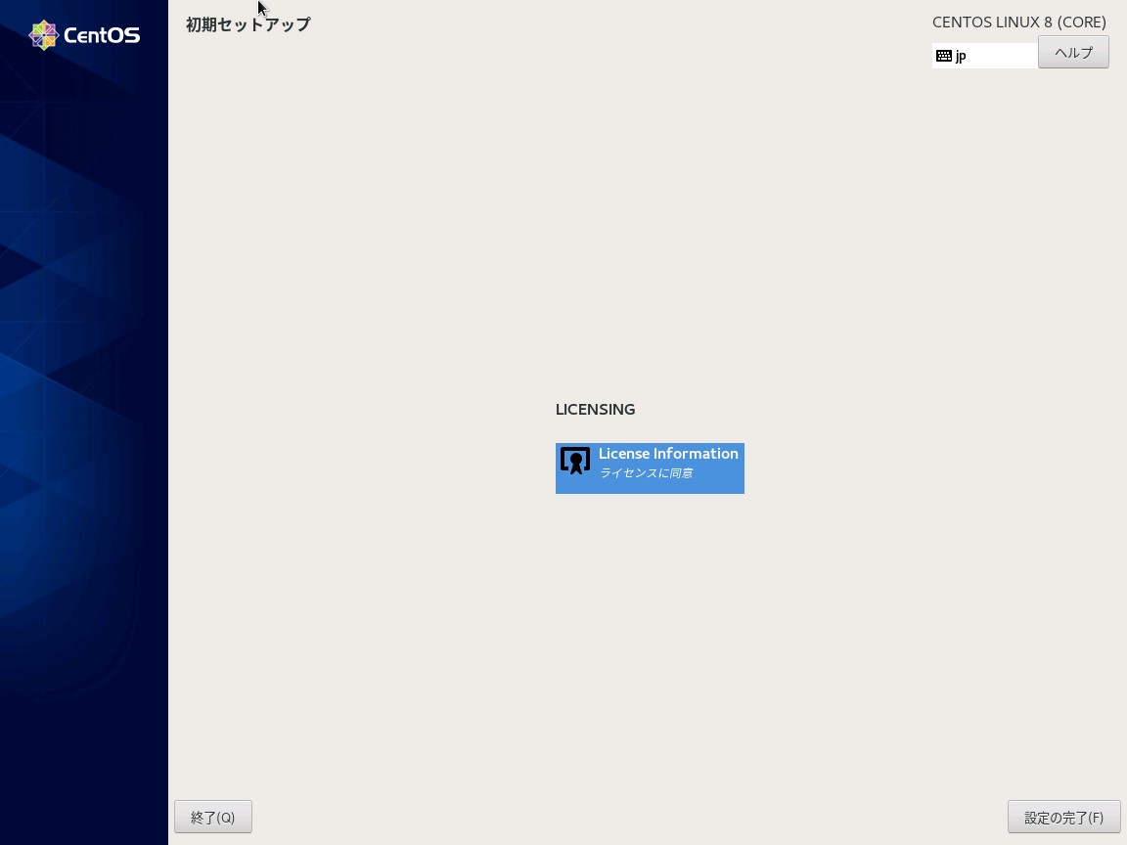Open License Information to accept the license
Screen dimensions: 1127x845
pyautogui.click(x=650, y=467)
